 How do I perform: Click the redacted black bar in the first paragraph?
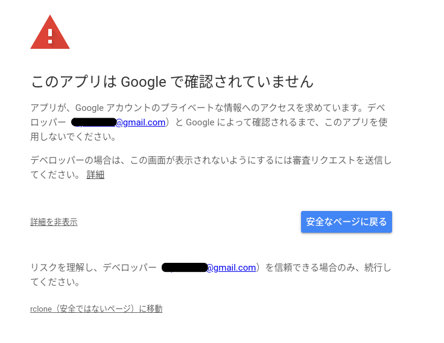(94, 122)
